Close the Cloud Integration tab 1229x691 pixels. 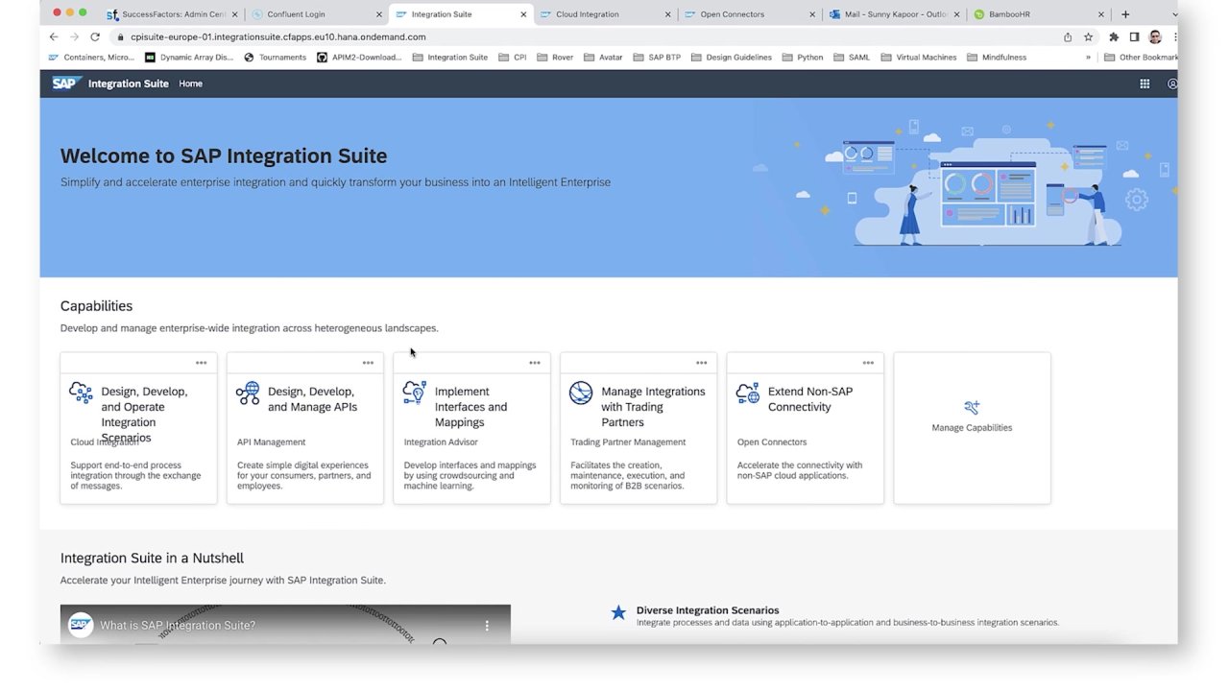pyautogui.click(x=668, y=14)
